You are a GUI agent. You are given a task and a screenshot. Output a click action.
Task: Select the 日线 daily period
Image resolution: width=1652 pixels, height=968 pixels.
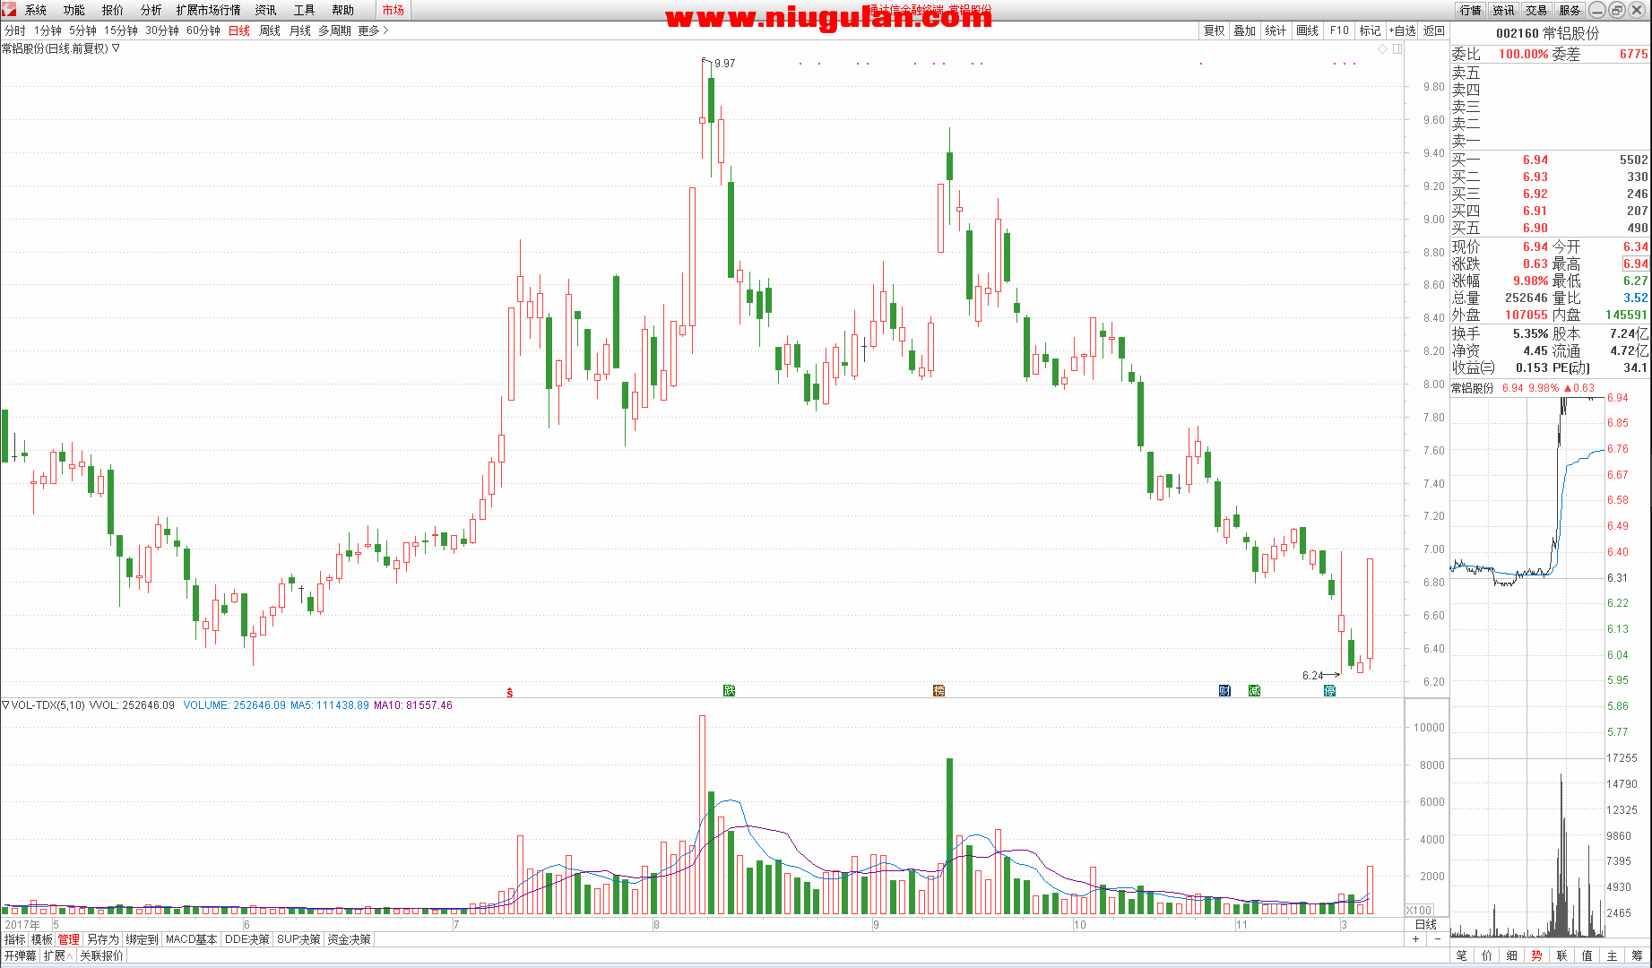[239, 30]
